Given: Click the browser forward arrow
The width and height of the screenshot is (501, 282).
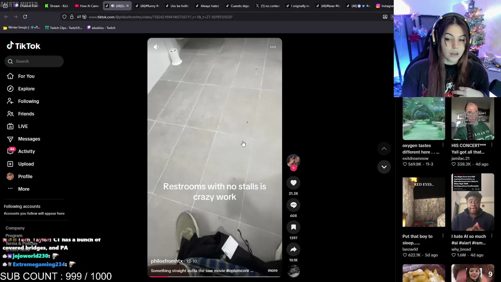Looking at the screenshot, I should [15, 17].
